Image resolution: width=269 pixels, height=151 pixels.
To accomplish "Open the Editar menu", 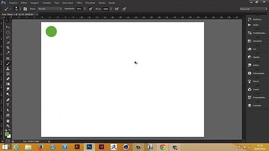I will click(x=24, y=3).
